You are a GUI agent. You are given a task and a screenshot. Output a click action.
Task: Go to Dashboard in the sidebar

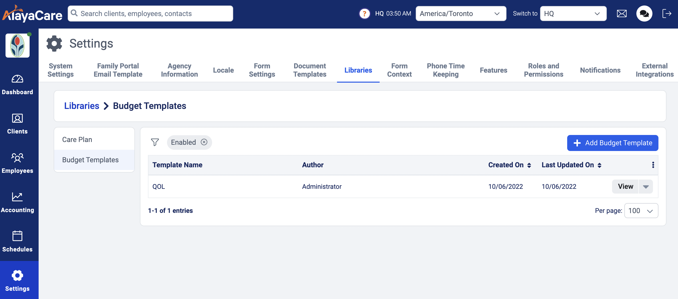pyautogui.click(x=17, y=85)
